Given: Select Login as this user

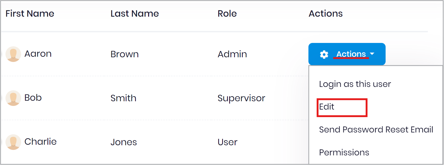Looking at the screenshot, I should click(355, 84).
